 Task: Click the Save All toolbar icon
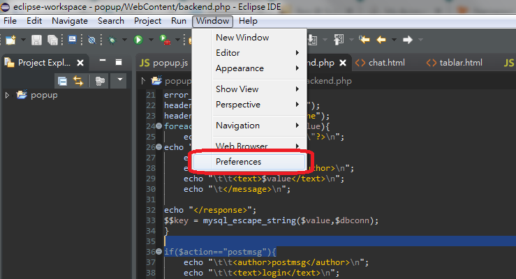(x=53, y=40)
